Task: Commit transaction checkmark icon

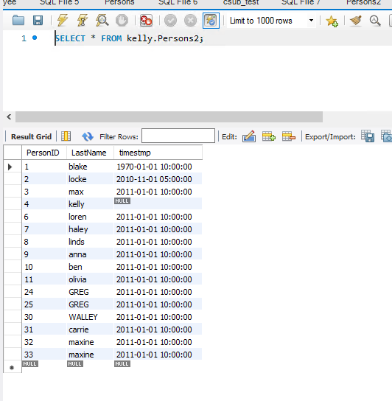Action: tap(170, 21)
